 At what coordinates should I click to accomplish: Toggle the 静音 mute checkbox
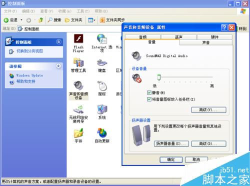[149, 93]
